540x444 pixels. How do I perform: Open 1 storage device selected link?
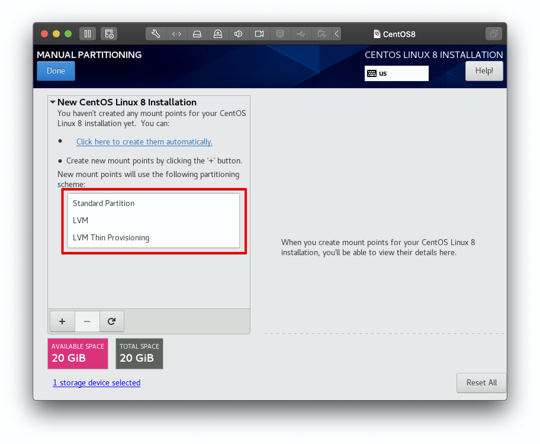97,383
